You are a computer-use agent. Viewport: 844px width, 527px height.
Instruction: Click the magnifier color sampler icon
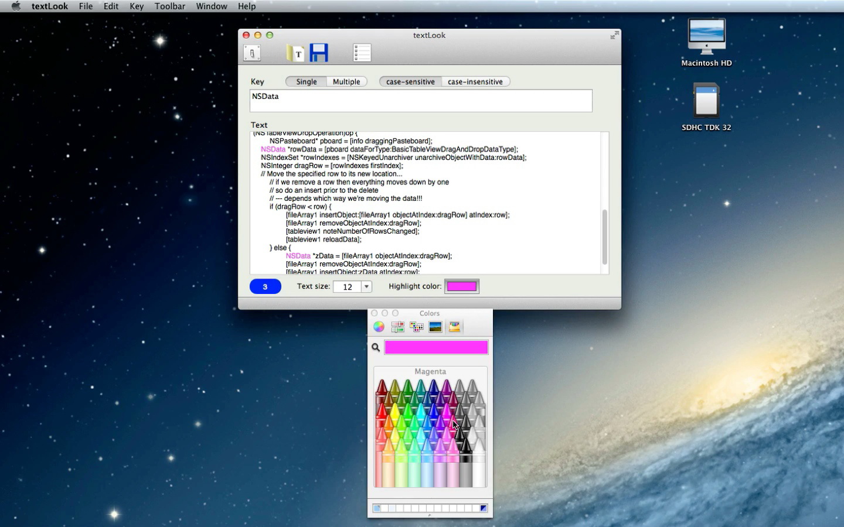point(376,347)
